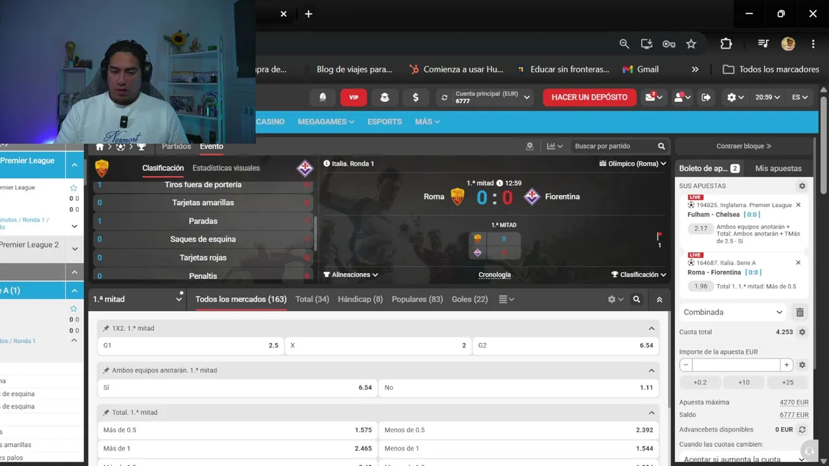Open the site settings gear icon
Image resolution: width=829 pixels, height=466 pixels.
(x=735, y=97)
